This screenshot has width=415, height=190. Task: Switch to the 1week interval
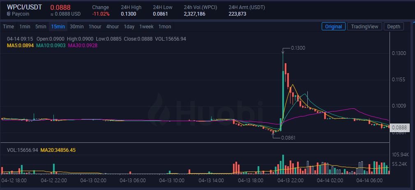(146, 26)
